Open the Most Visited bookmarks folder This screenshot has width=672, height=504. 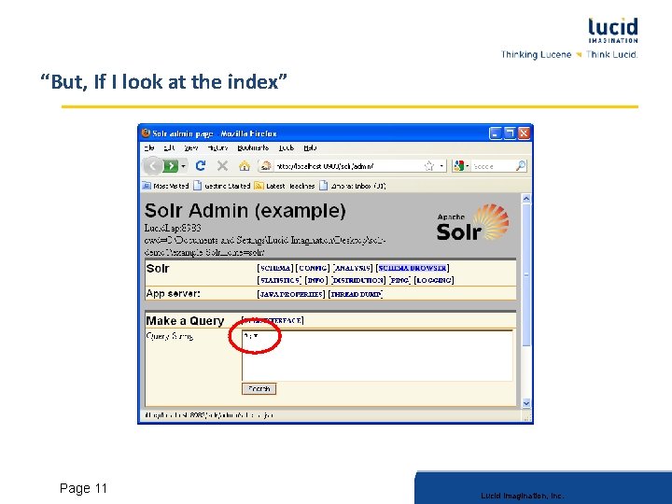point(166,186)
